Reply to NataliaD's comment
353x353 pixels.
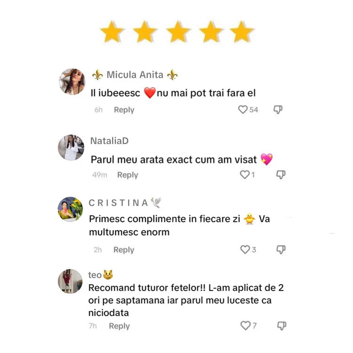point(128,175)
